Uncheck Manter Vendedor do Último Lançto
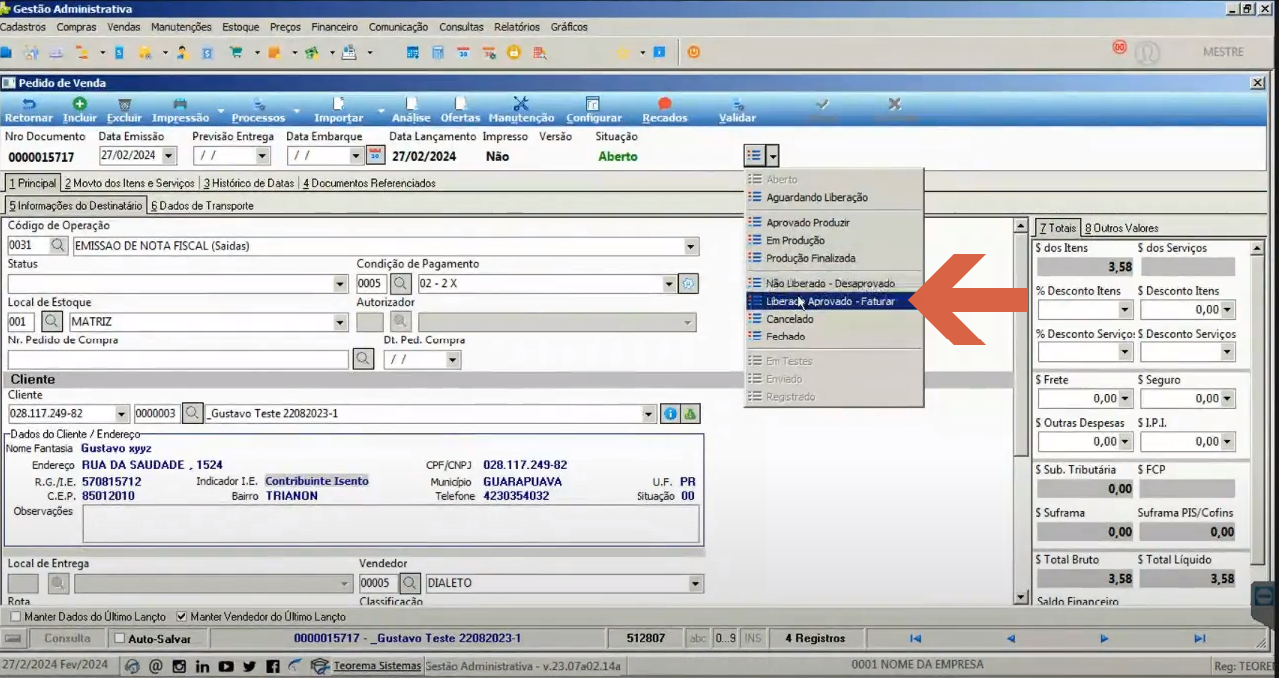 pyautogui.click(x=181, y=617)
